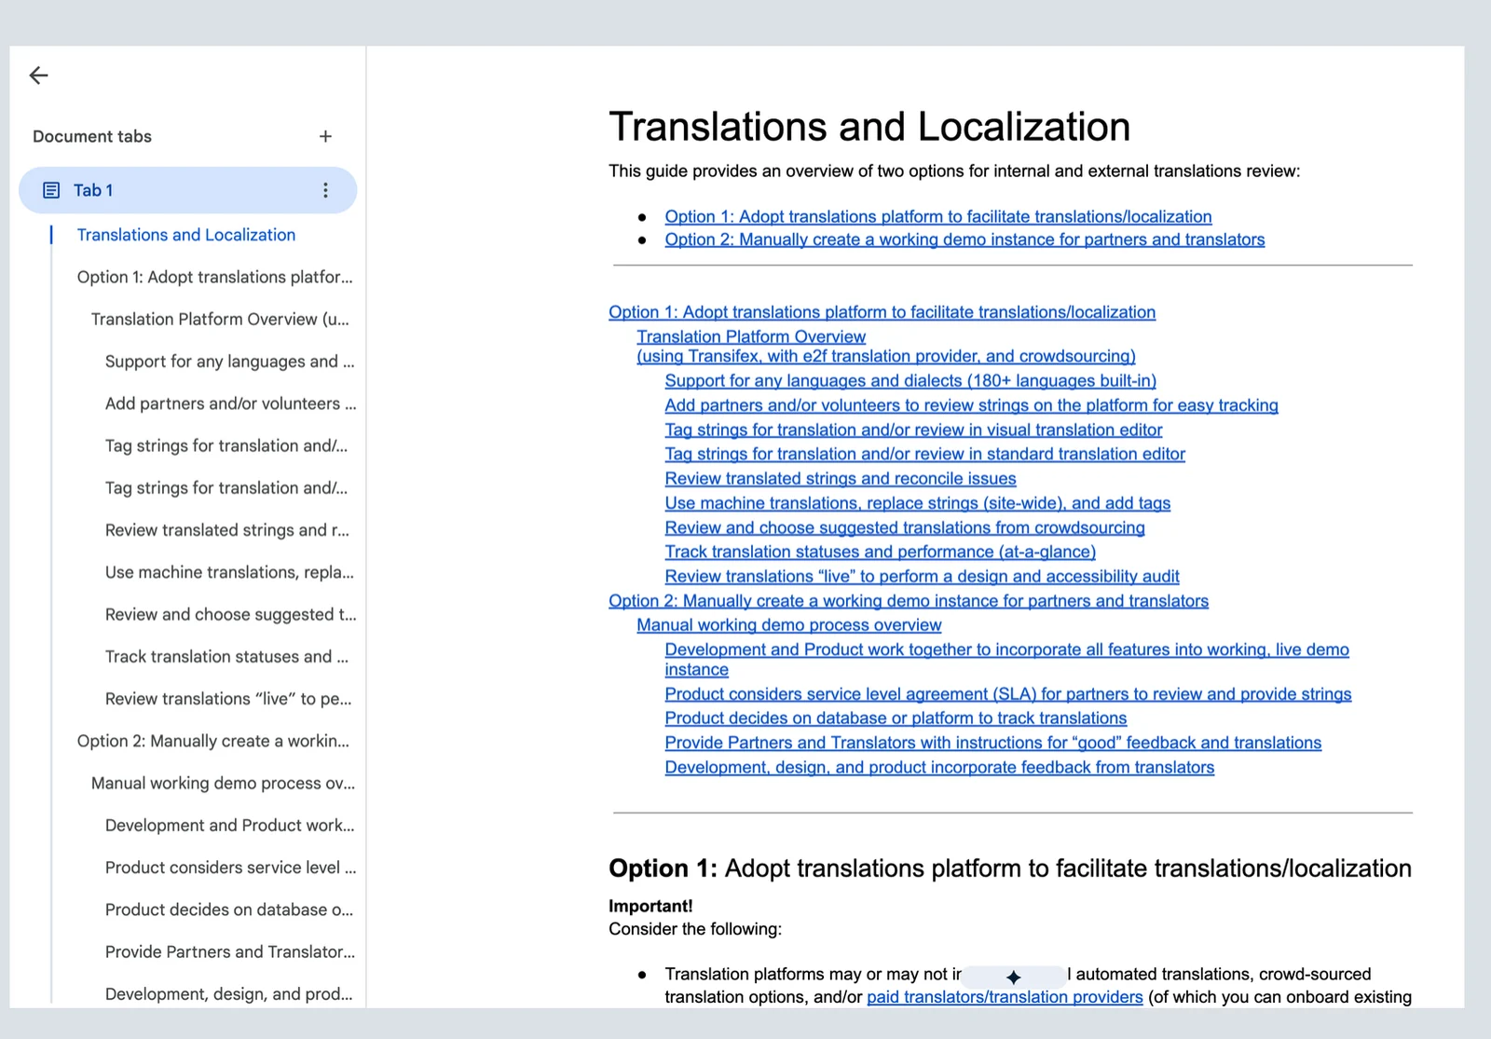The width and height of the screenshot is (1491, 1039).
Task: Click the Gemini sparkle icon in the text
Action: coord(1014,977)
